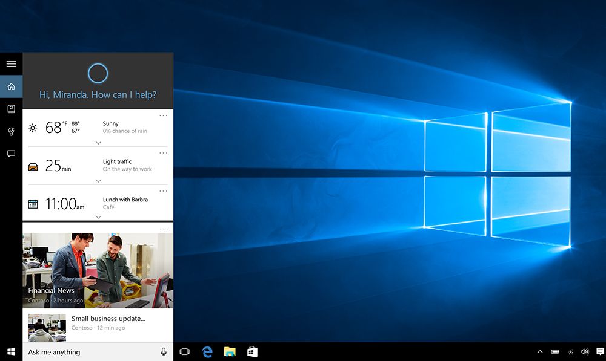Open the Small business update thumbnail
This screenshot has height=361, width=606.
(x=47, y=328)
